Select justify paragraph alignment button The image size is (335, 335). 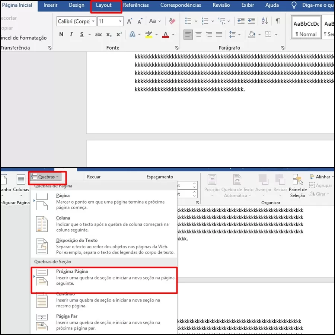tap(219, 34)
